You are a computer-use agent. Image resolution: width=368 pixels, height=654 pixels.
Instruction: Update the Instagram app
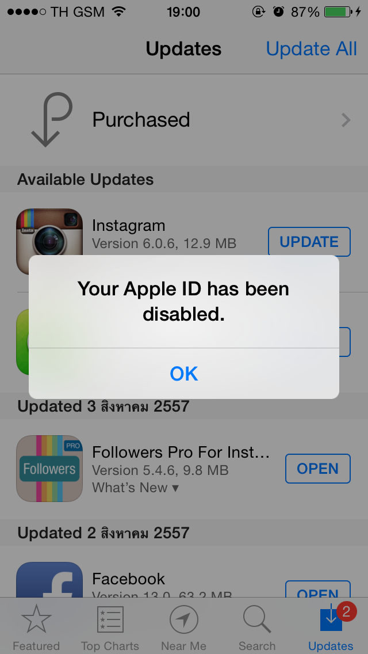[x=309, y=241]
